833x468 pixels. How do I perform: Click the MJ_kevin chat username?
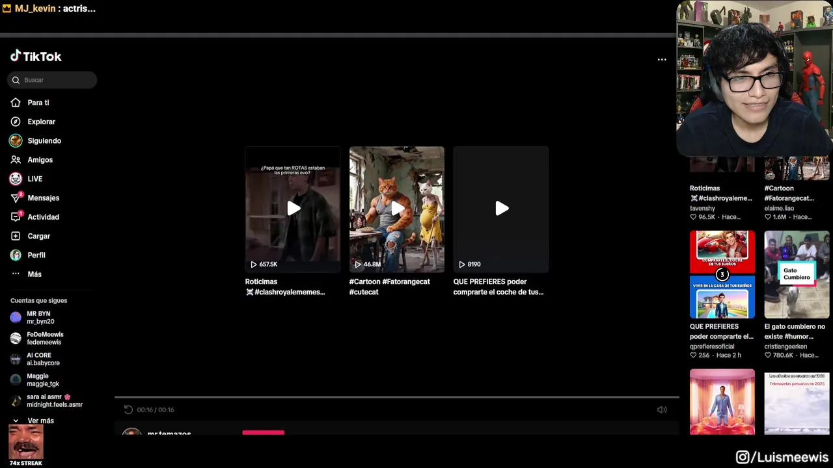(x=35, y=8)
